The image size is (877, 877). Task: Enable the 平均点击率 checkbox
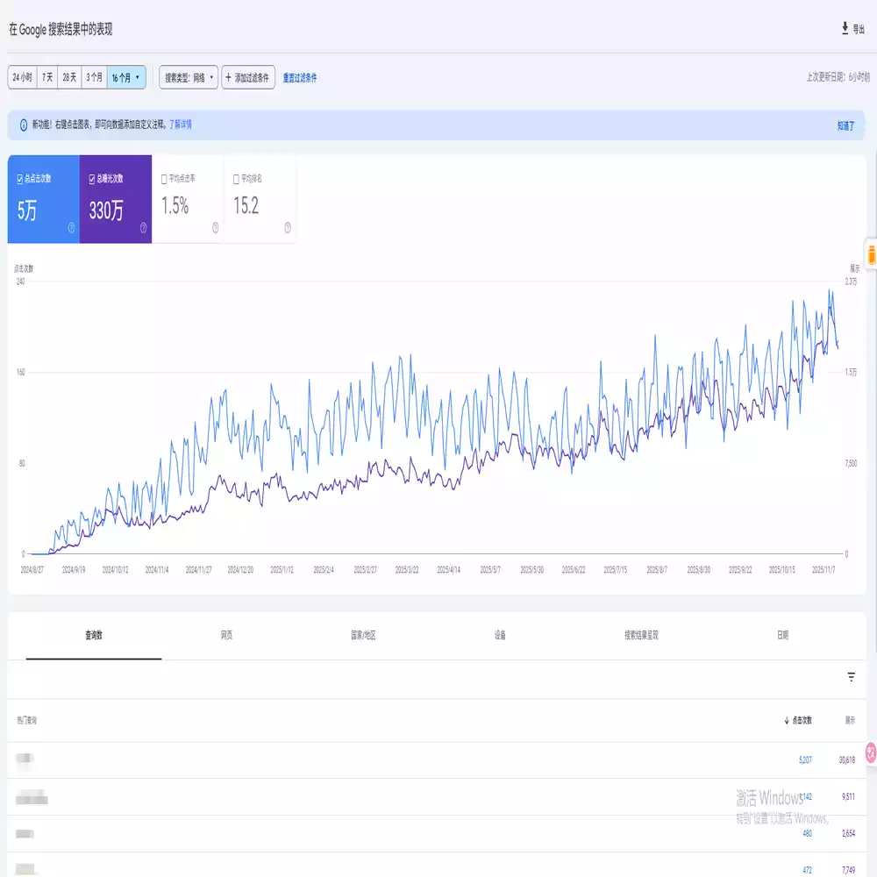164,179
